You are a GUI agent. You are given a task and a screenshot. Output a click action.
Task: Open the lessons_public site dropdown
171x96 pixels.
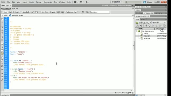pyautogui.click(x=143, y=23)
